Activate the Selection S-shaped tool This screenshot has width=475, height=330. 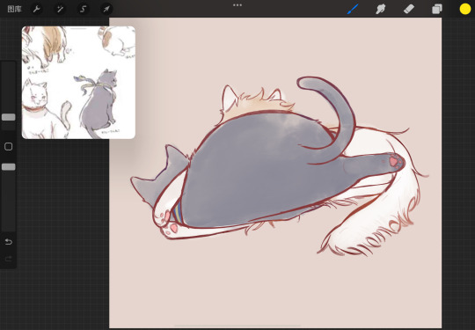click(83, 9)
